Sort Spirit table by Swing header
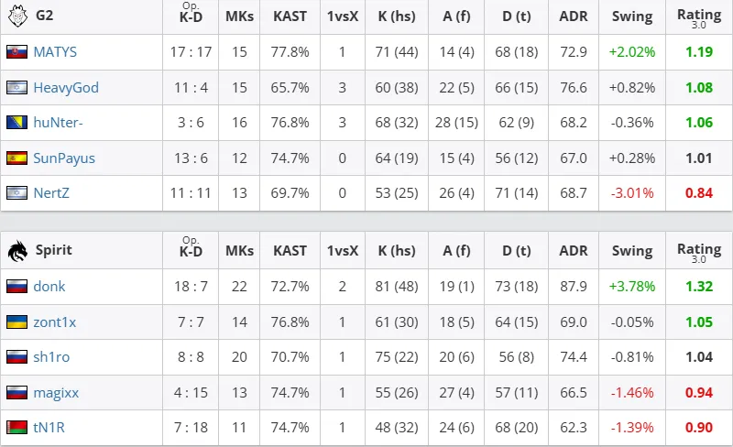 [632, 251]
